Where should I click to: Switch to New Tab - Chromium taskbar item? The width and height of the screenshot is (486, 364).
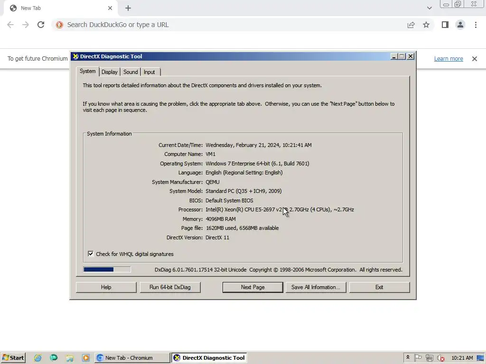pyautogui.click(x=132, y=358)
